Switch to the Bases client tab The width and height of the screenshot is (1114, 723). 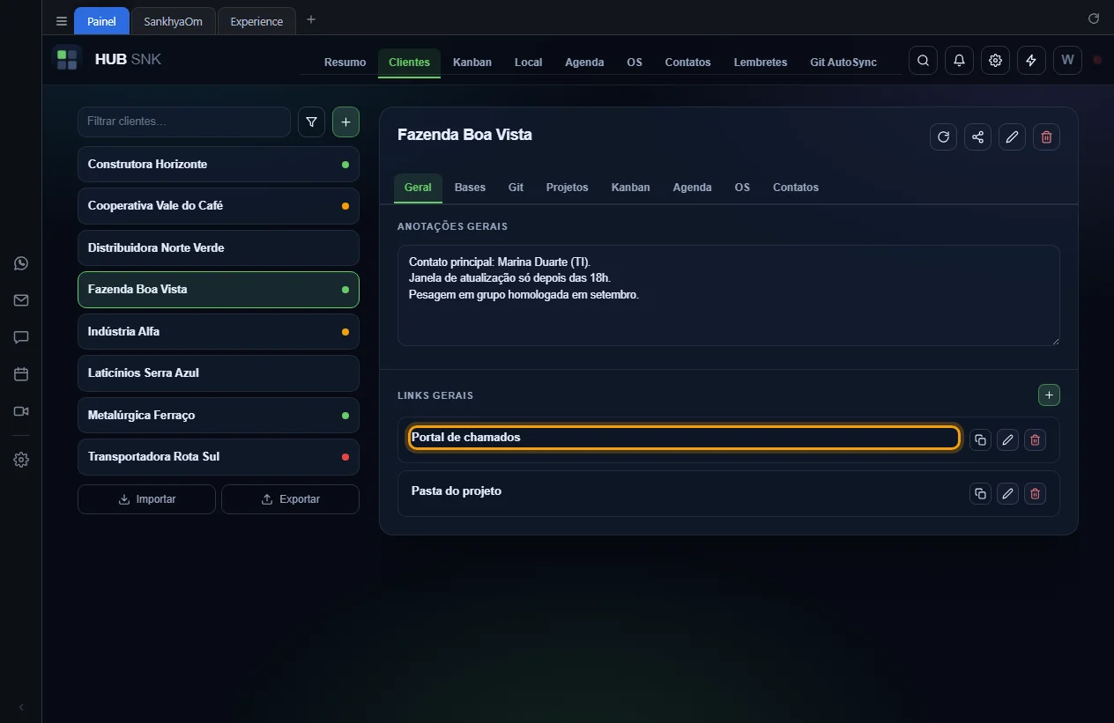[x=470, y=188]
